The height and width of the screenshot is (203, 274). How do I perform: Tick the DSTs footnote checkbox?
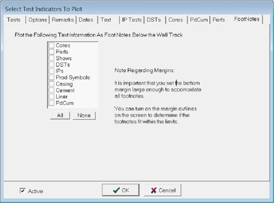click(51, 65)
